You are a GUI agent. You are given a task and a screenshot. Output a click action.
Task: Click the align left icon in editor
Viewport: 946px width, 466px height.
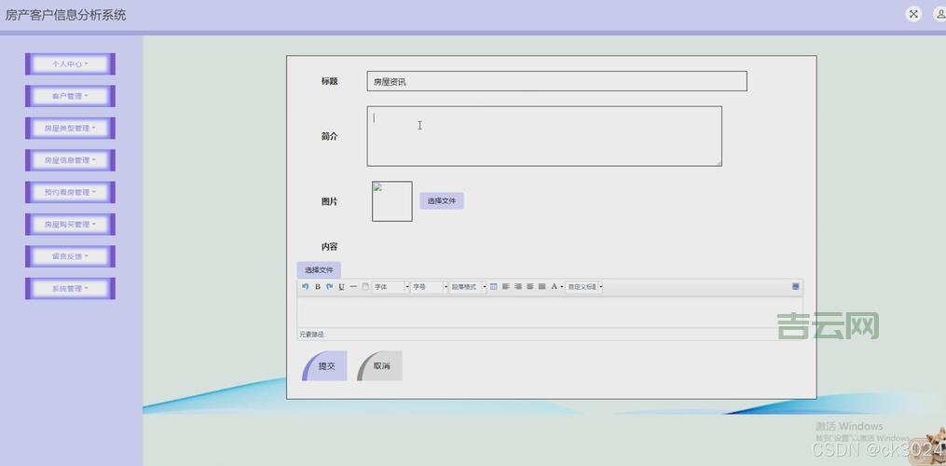(506, 287)
